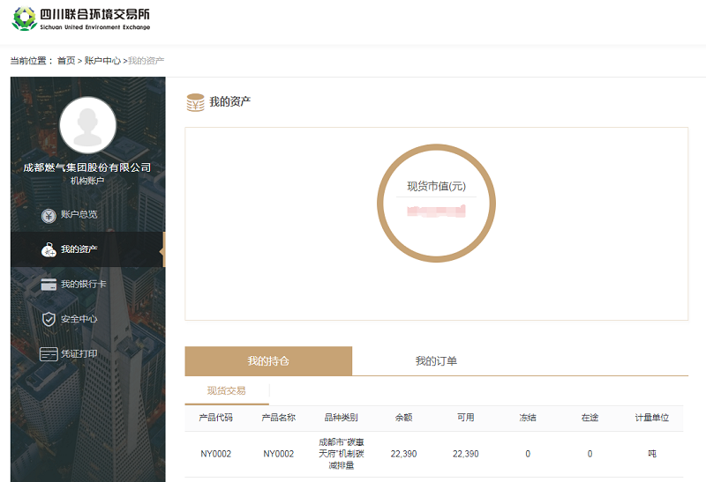
Task: Go to 安全中心 in the sidebar
Action: pyautogui.click(x=79, y=319)
